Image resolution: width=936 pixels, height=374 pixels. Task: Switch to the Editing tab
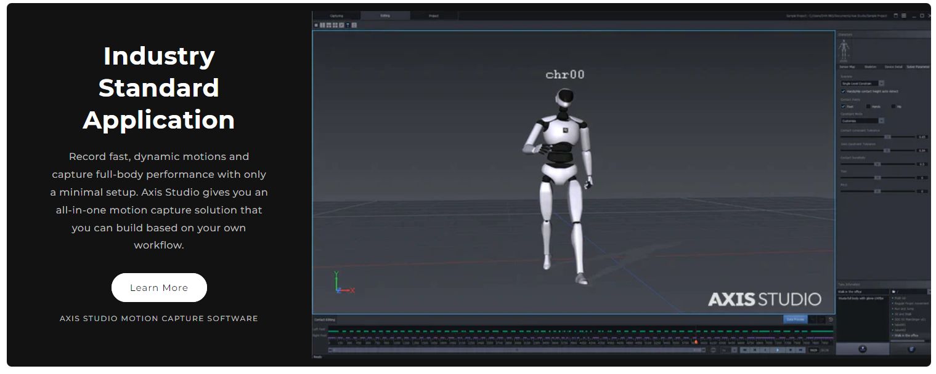click(385, 15)
